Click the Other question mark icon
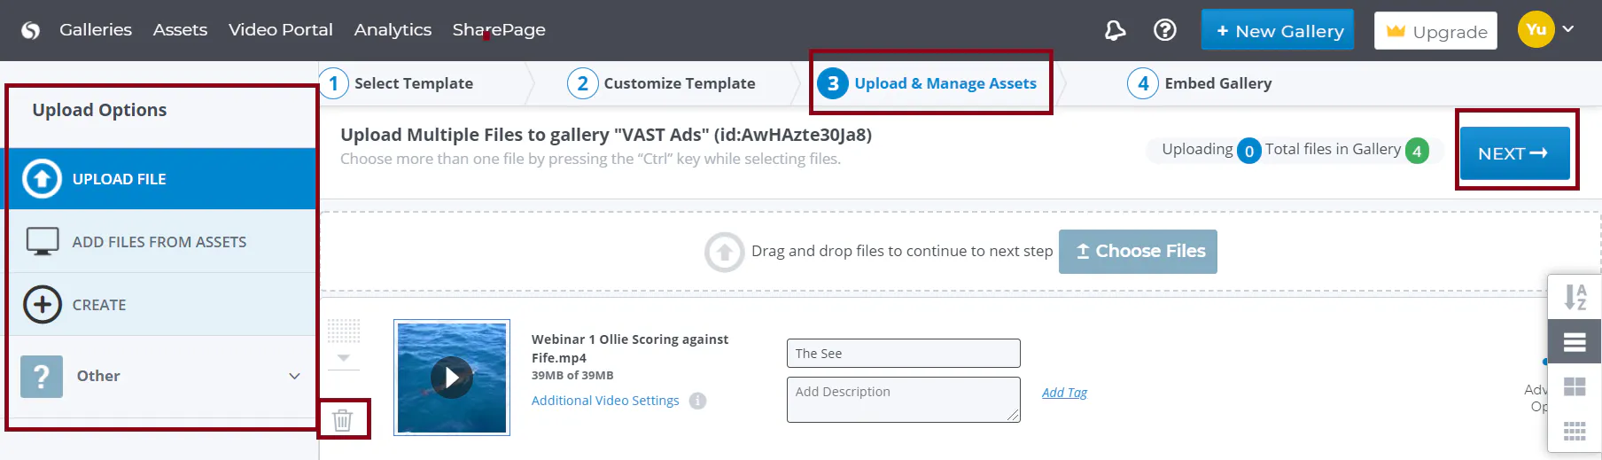The width and height of the screenshot is (1602, 460). tap(42, 376)
